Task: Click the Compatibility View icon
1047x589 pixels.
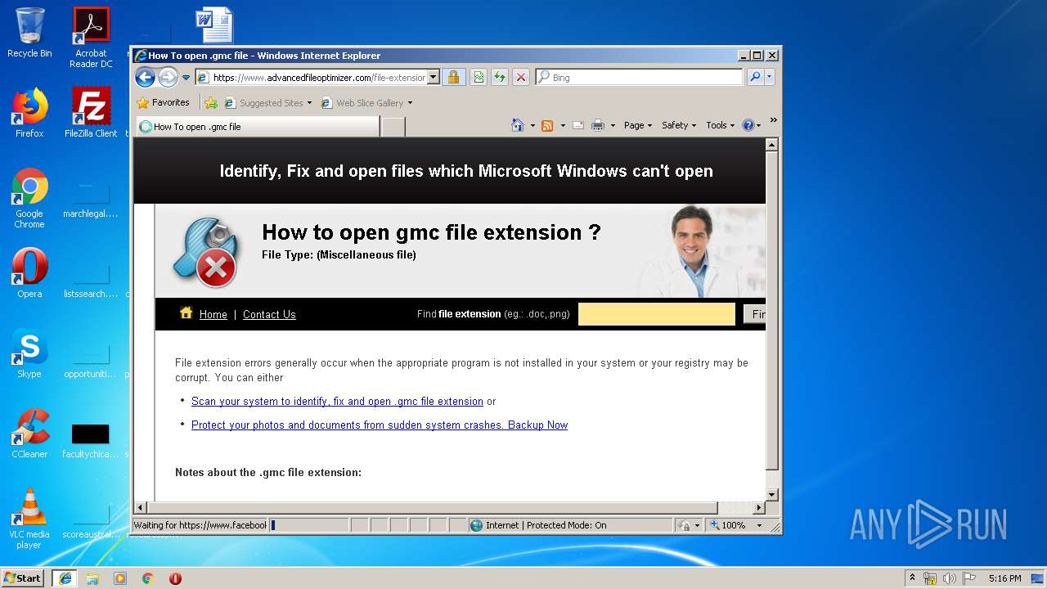Action: (479, 78)
